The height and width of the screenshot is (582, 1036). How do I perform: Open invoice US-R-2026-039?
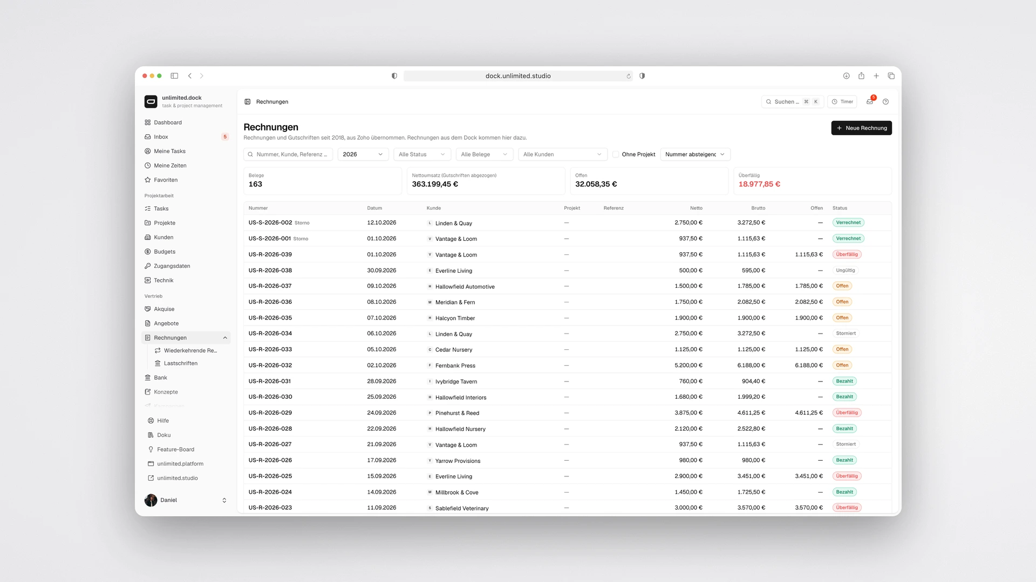pyautogui.click(x=270, y=254)
